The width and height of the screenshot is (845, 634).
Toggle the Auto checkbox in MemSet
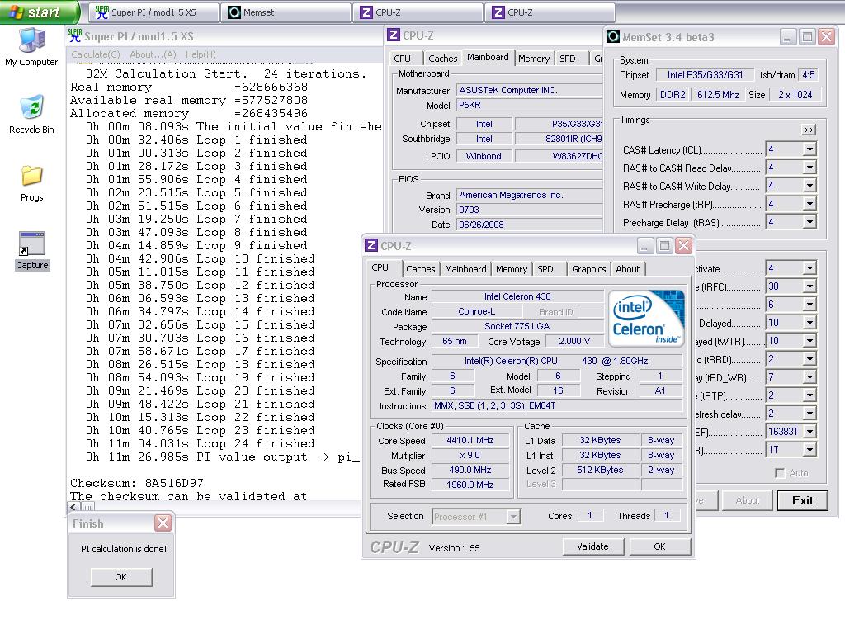point(779,473)
